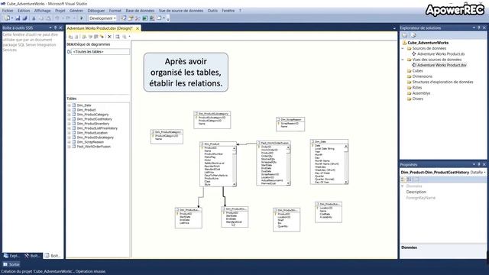This screenshot has height=275, width=489.
Task: Click the second icon in Solution Explorer toolbar
Action: (413, 35)
